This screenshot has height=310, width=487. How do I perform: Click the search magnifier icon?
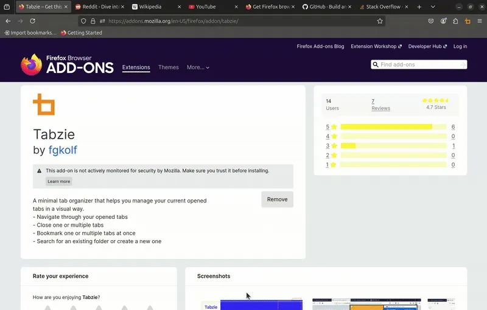click(376, 64)
